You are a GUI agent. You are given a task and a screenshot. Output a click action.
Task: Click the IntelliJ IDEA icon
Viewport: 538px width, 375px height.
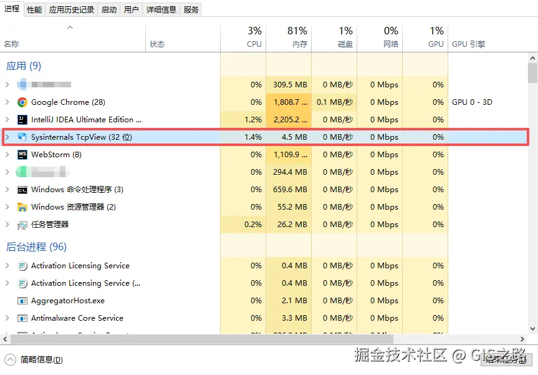22,120
